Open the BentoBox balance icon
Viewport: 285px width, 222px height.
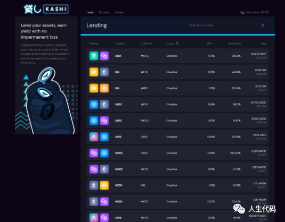tap(243, 12)
